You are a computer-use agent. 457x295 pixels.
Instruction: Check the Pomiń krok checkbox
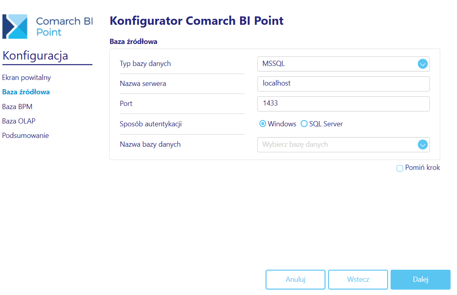[x=400, y=168]
